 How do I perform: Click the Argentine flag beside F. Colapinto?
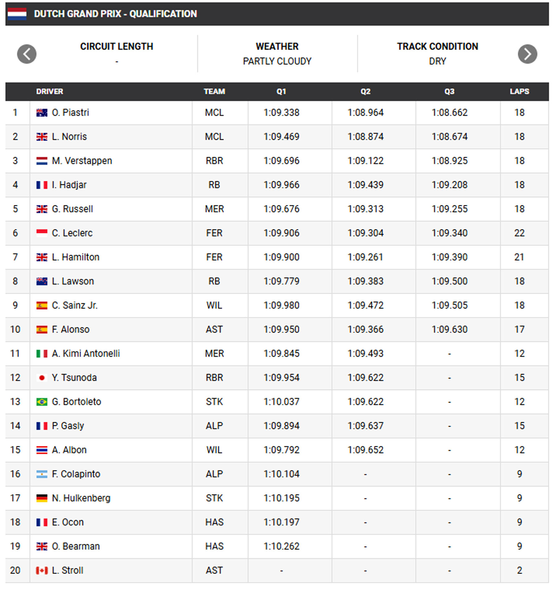[42, 474]
